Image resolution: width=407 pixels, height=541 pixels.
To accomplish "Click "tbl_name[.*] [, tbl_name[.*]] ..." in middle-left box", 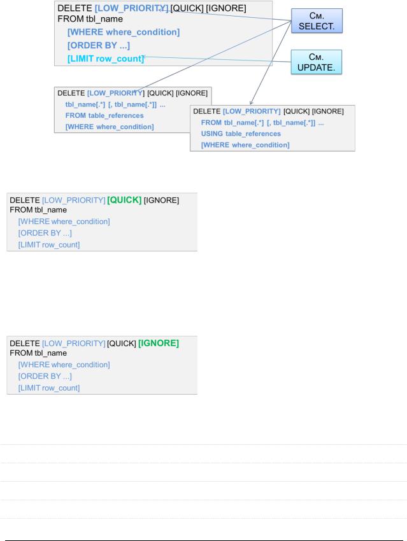I will 115,104.
